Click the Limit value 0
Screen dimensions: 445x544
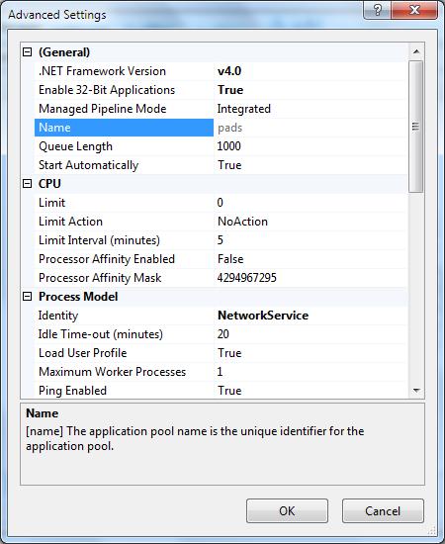pos(221,202)
